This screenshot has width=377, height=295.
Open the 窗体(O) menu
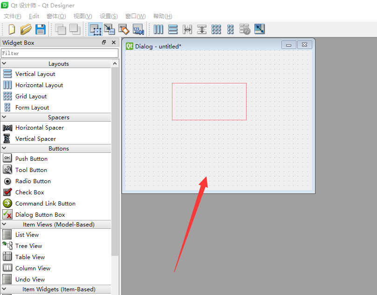tap(56, 16)
